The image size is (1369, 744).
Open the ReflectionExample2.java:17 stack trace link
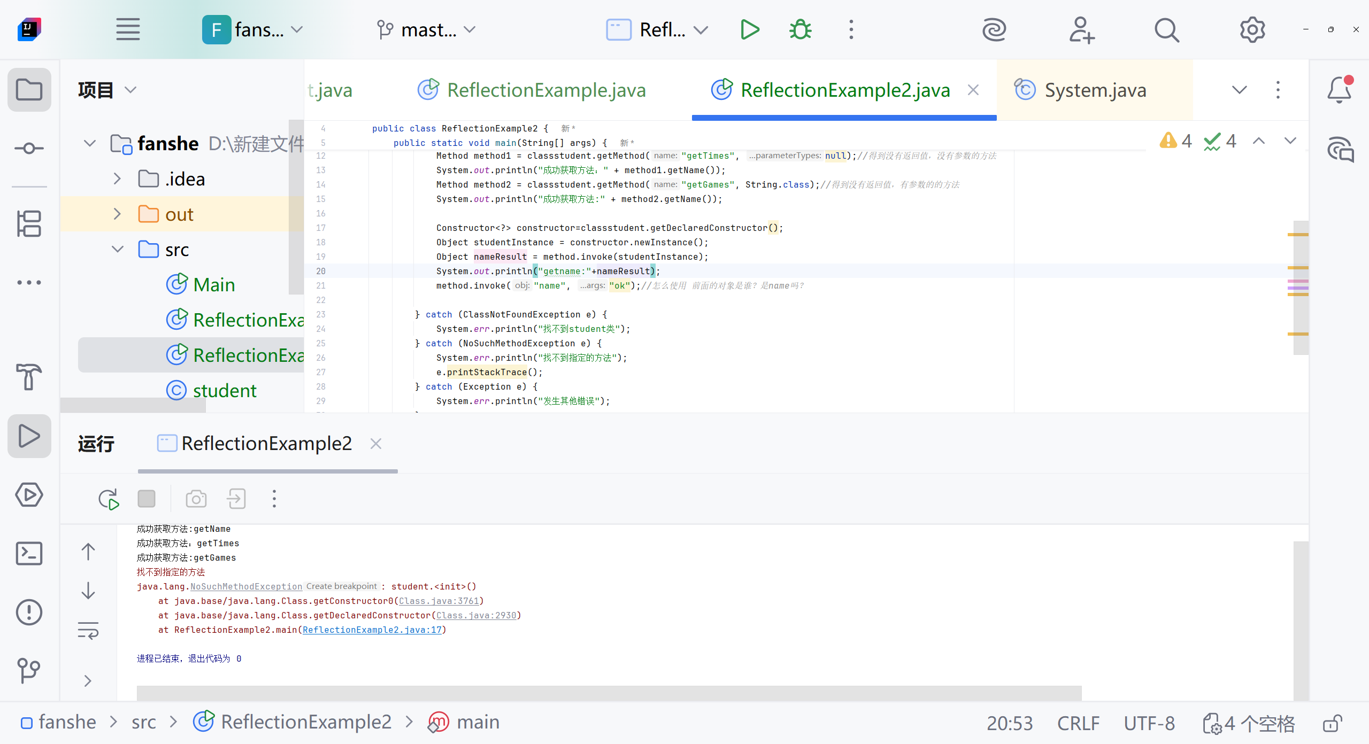pyautogui.click(x=372, y=630)
